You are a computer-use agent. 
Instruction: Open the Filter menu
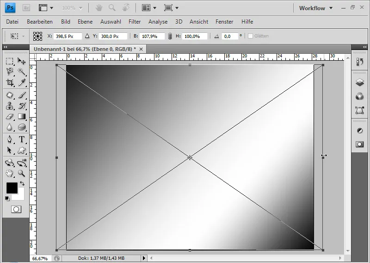pos(135,22)
